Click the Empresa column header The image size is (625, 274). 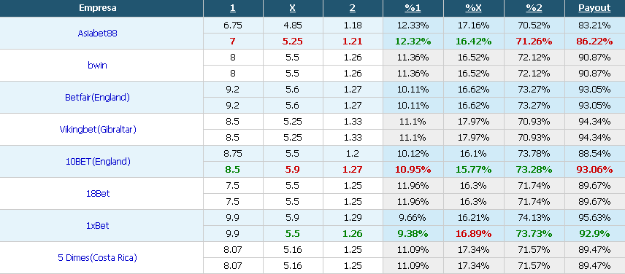(98, 8)
